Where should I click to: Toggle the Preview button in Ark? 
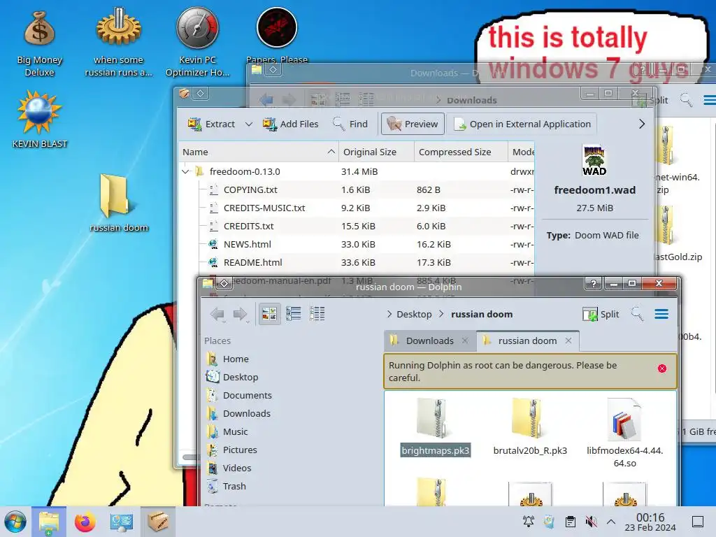click(413, 124)
